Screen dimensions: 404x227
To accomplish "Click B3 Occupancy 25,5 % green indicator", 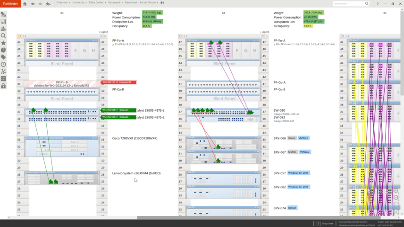I will click(x=147, y=26).
